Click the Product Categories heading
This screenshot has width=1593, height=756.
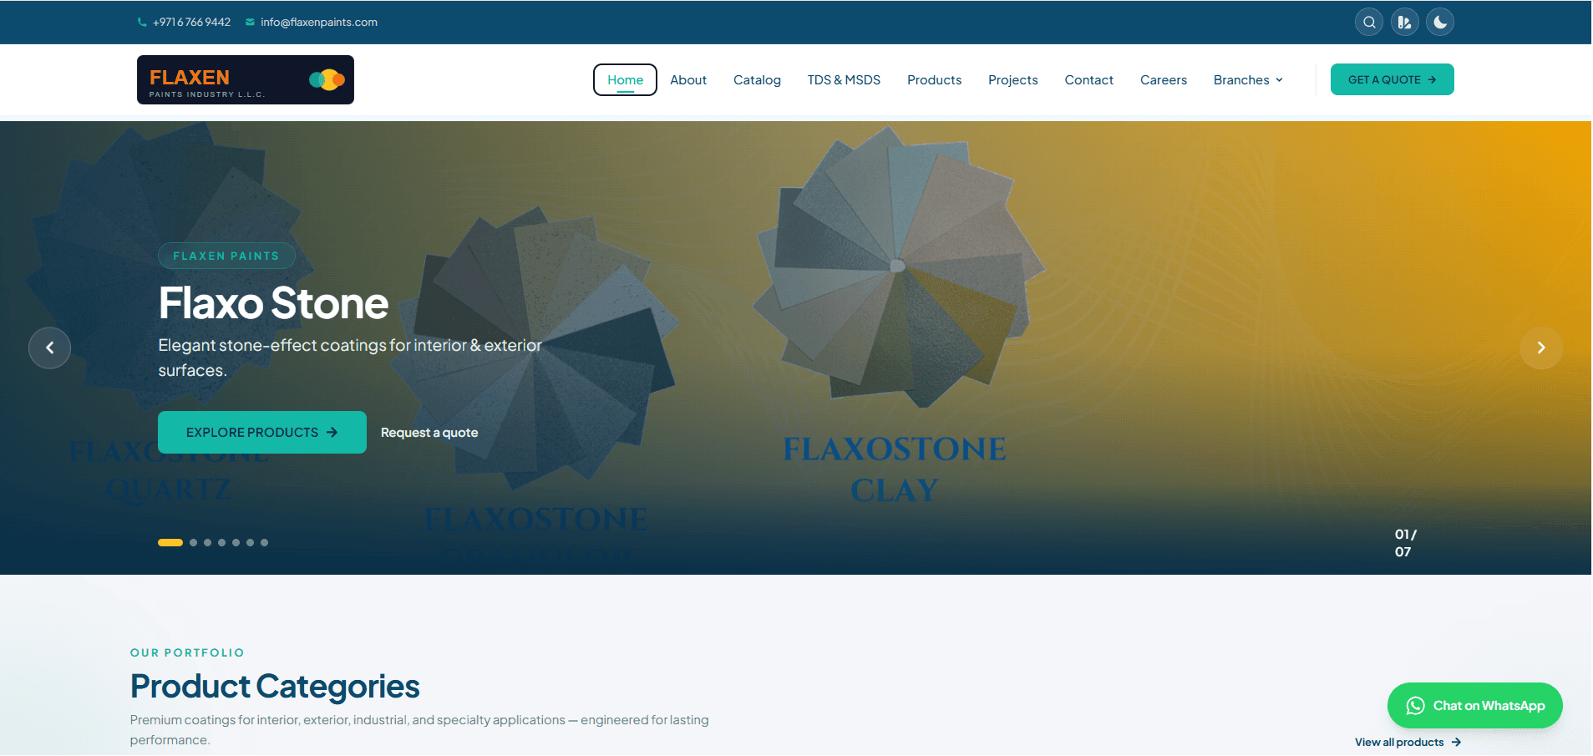click(275, 687)
